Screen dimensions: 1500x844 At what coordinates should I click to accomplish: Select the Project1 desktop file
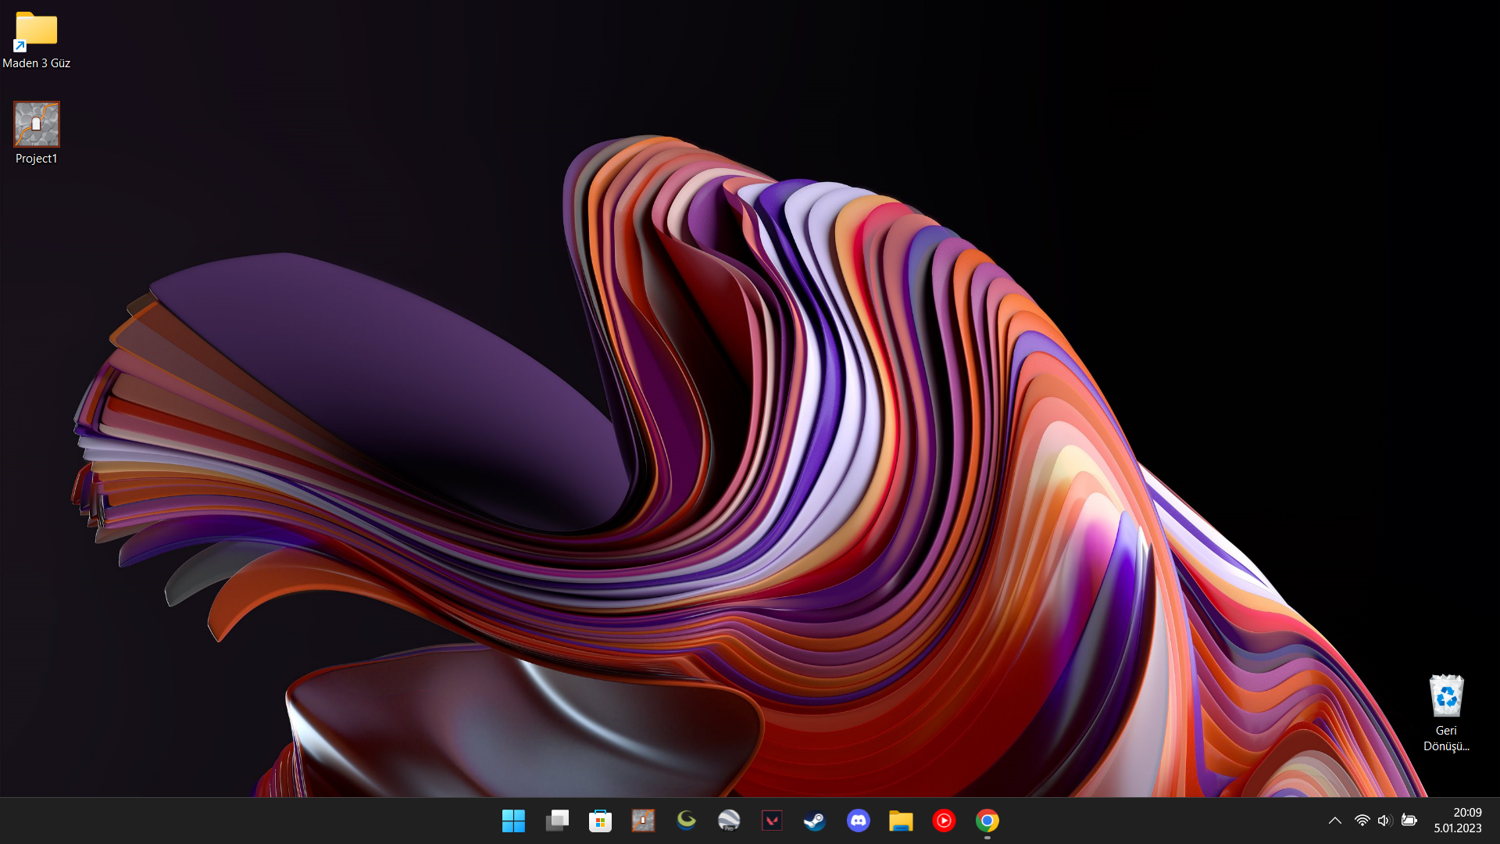coord(36,133)
